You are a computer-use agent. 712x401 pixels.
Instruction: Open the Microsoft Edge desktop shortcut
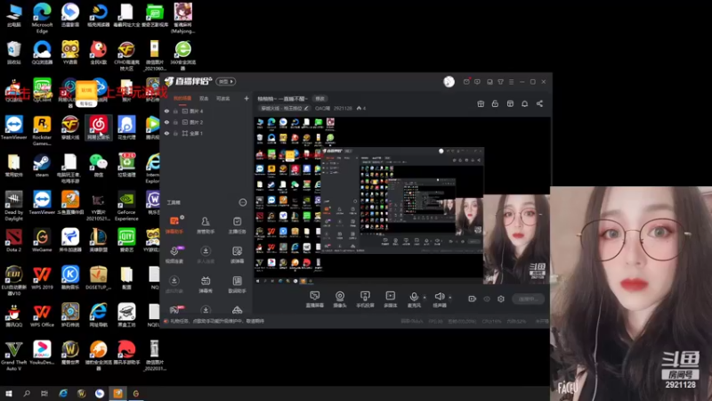[x=42, y=17]
